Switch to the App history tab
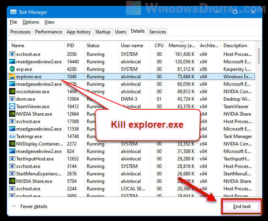The image size is (268, 221). [x=78, y=32]
